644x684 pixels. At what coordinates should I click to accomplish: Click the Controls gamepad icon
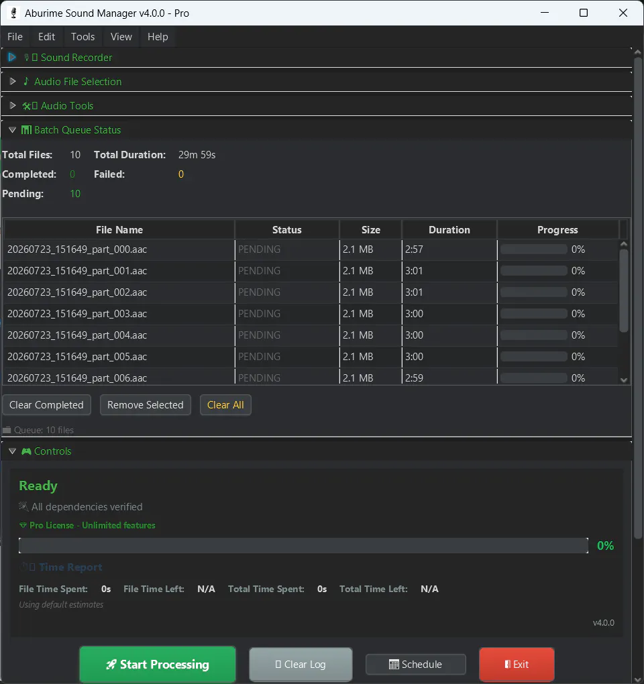26,451
